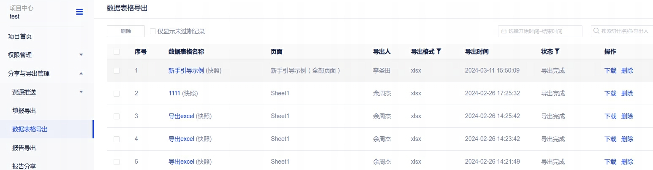This screenshot has width=653, height=170.
Task: Expand the 资源推送 submenu arrow
Action: (x=81, y=92)
